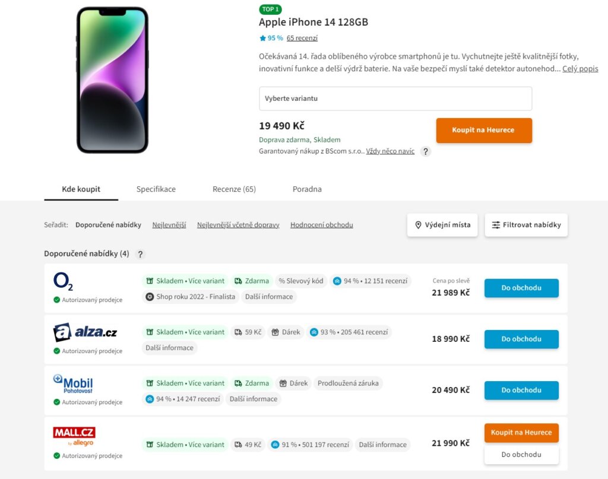The height and width of the screenshot is (479, 608).
Task: Open Filtrovat nabídky filter options
Action: point(526,225)
